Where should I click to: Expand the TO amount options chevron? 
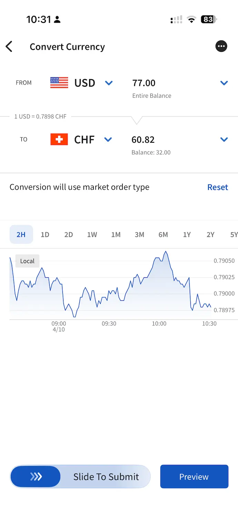pyautogui.click(x=224, y=140)
